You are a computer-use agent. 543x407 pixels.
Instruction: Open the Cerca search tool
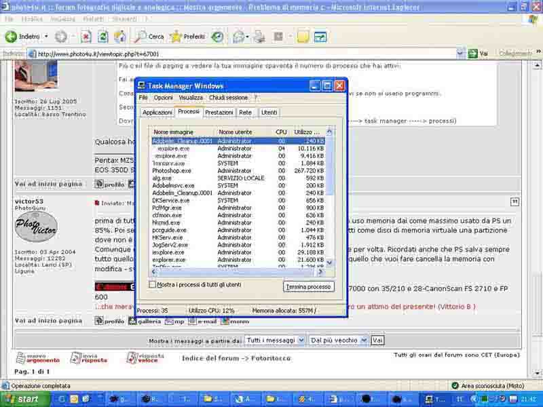pos(149,37)
